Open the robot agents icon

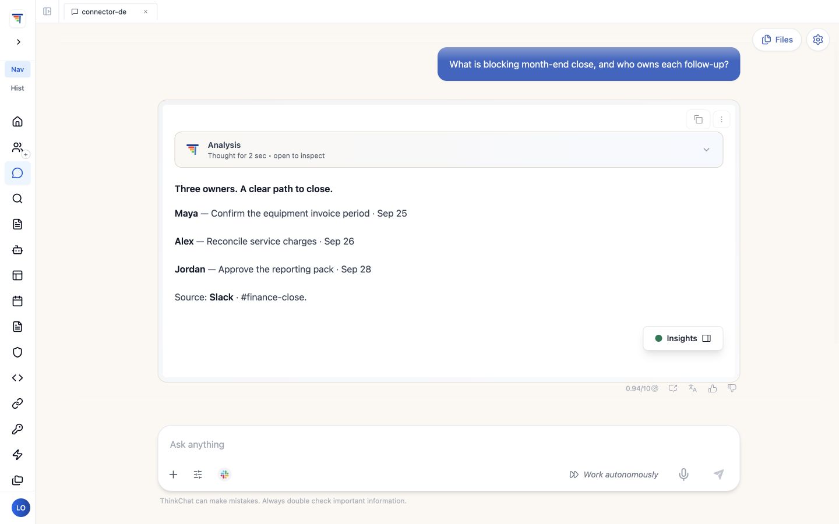click(17, 250)
